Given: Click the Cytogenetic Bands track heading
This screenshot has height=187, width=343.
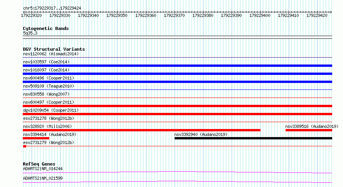Looking at the screenshot, I should pos(46,28).
